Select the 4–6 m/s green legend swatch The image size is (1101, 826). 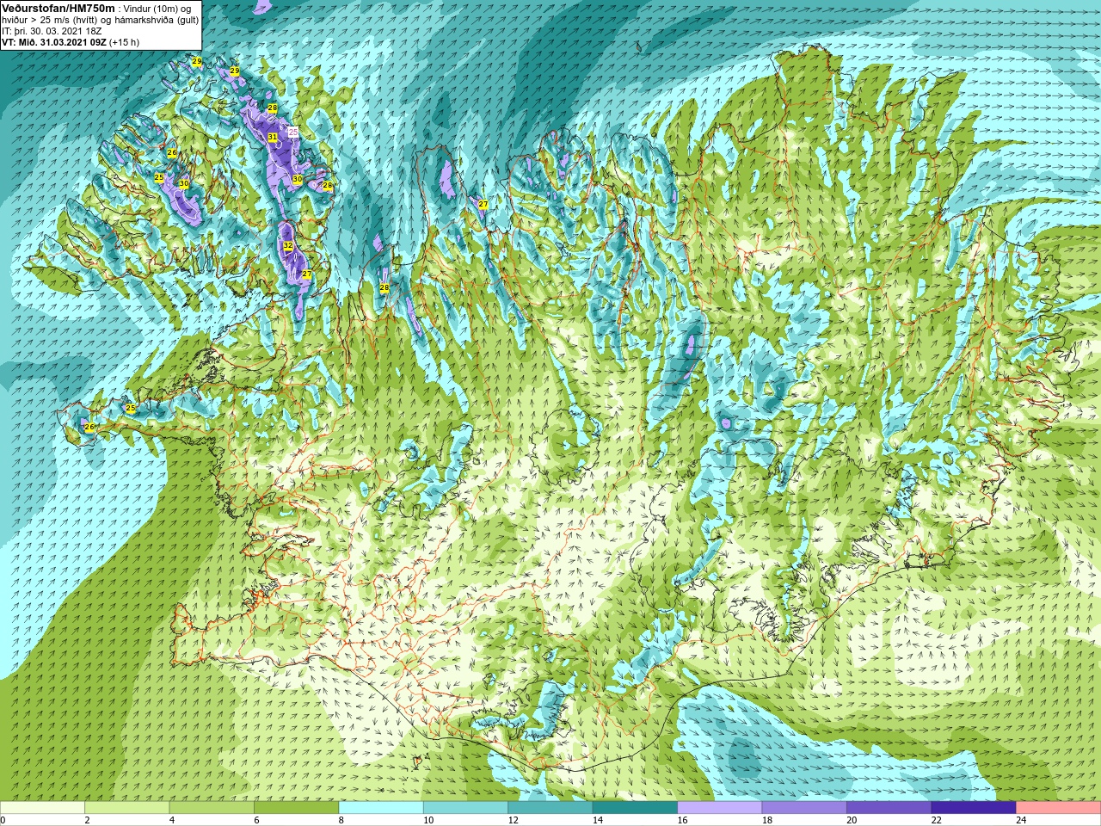coord(212,808)
